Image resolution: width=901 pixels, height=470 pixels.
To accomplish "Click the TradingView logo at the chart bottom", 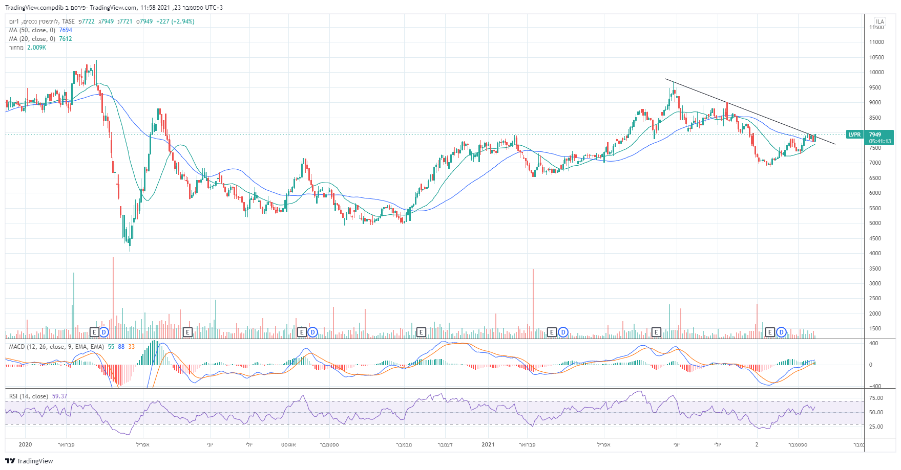I will coord(29,461).
